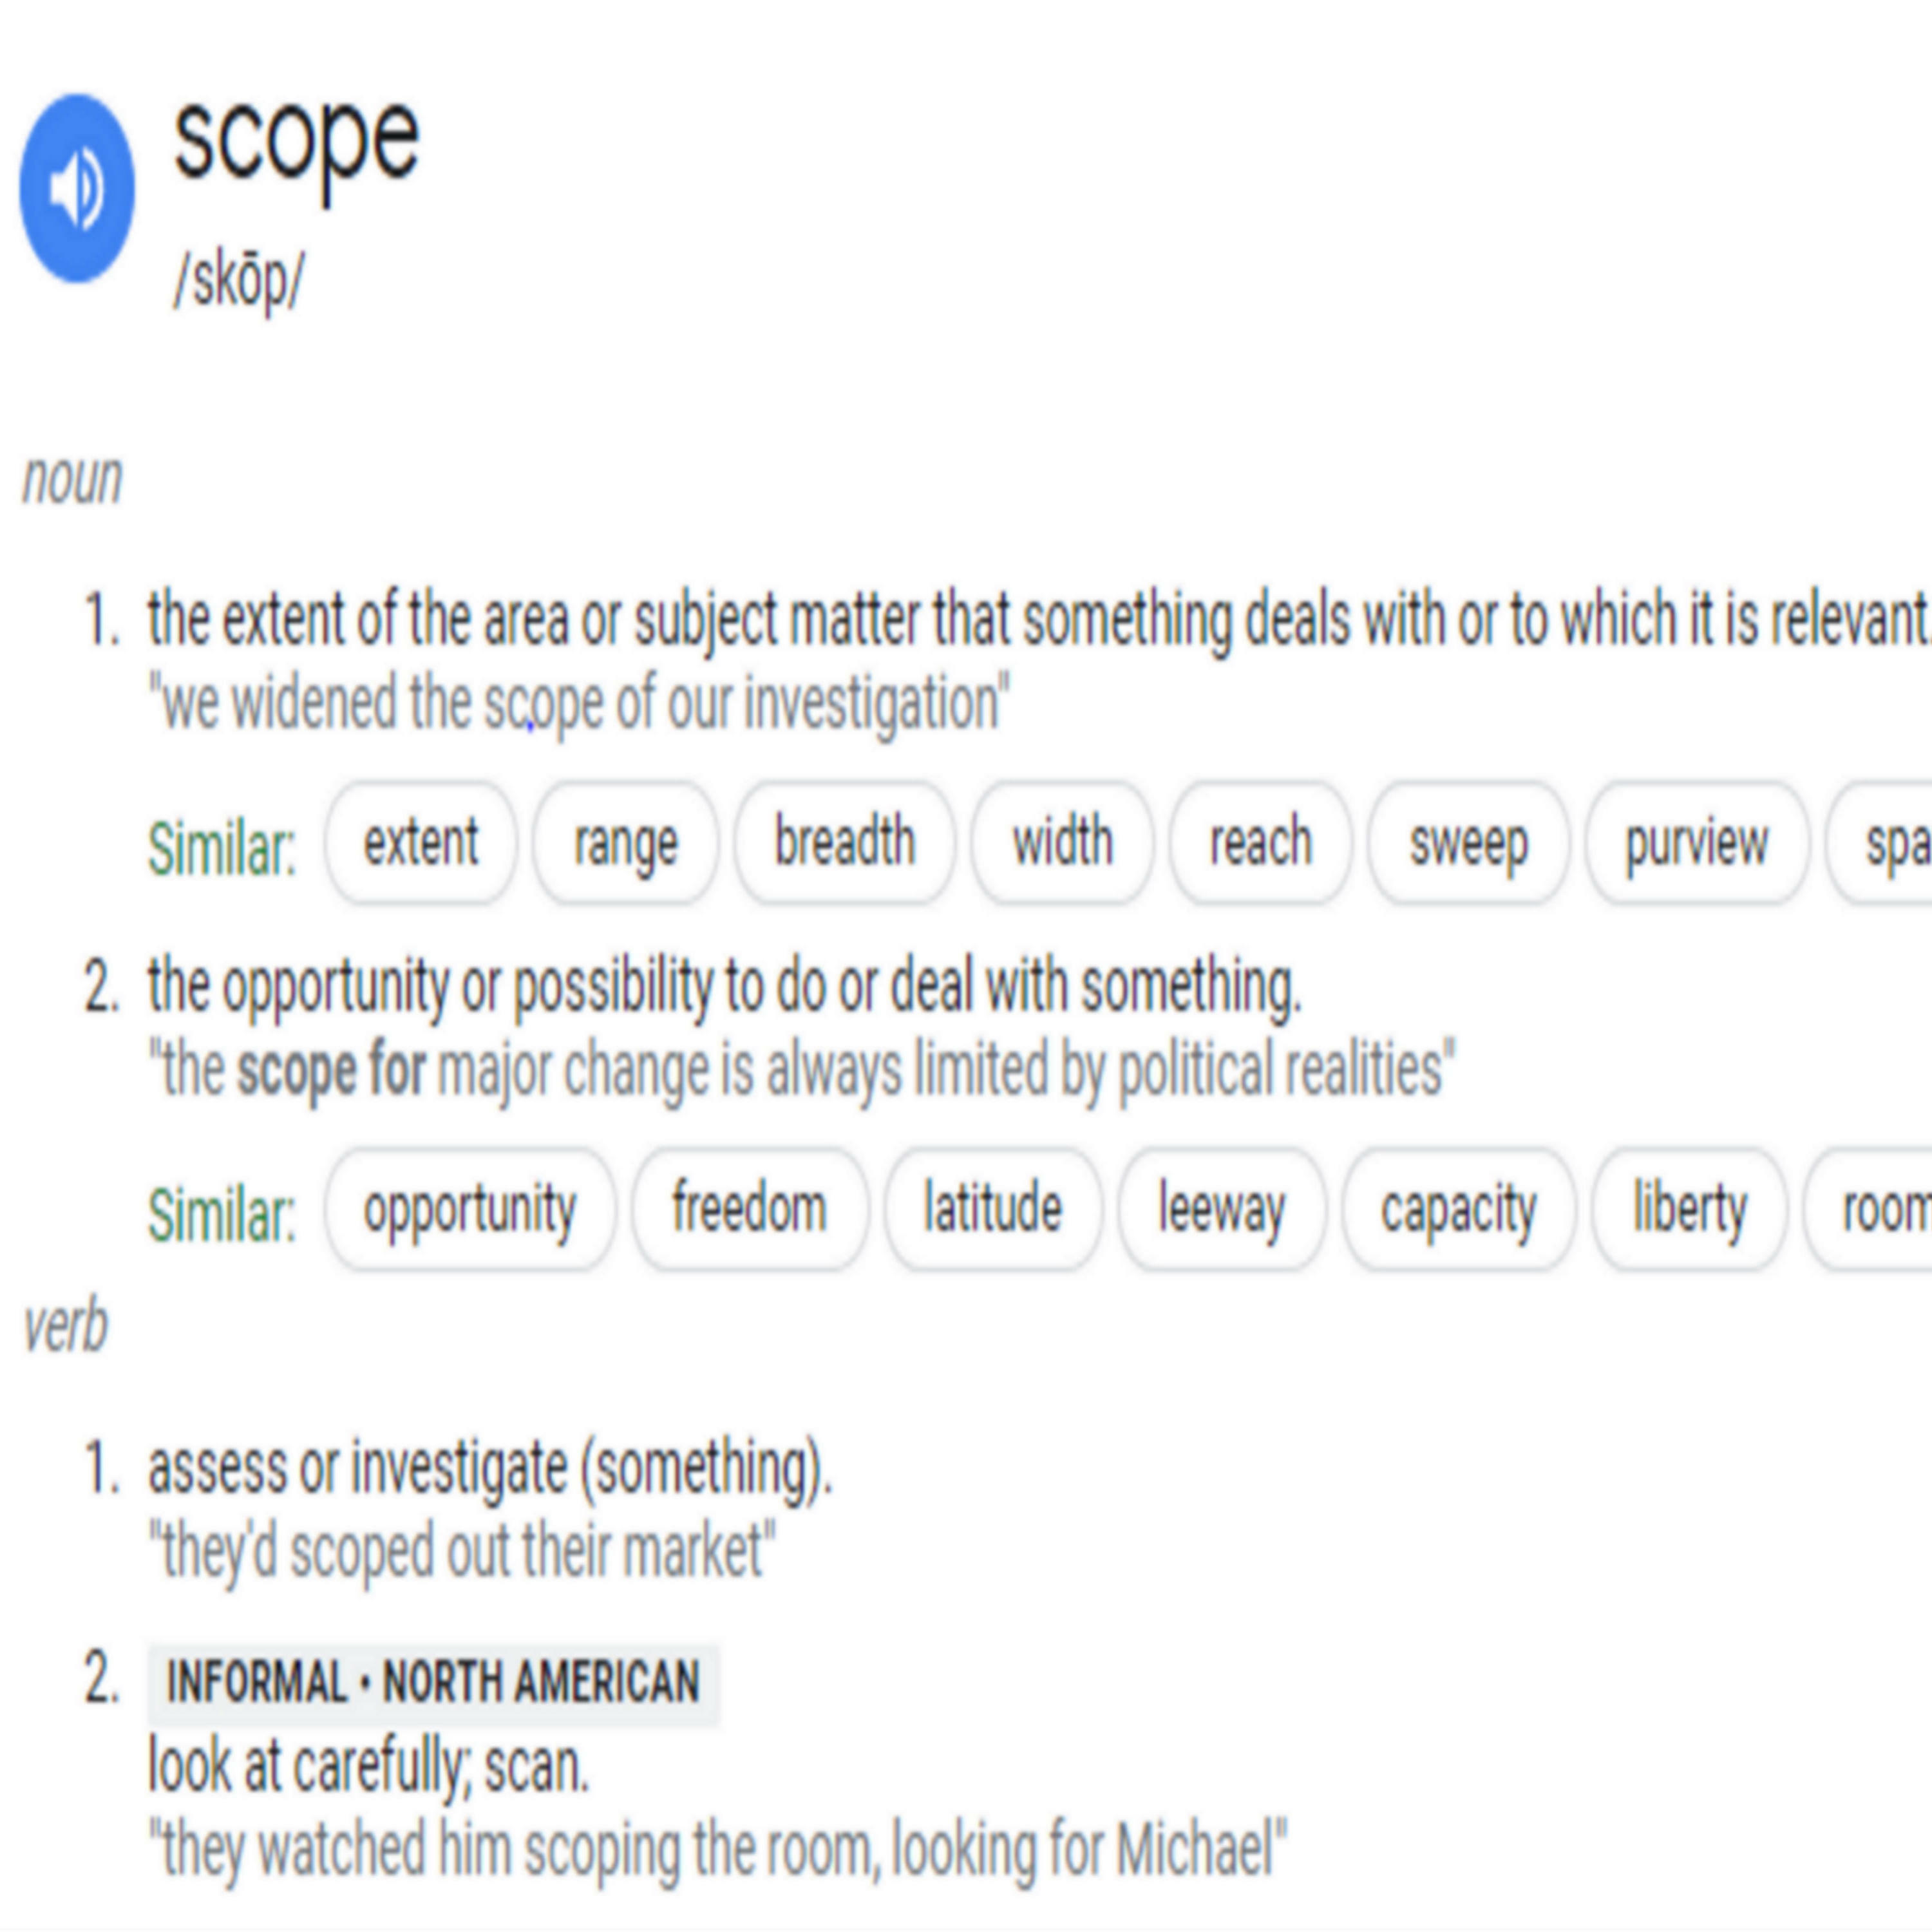Image resolution: width=1932 pixels, height=1932 pixels.
Task: Open the 'latitude' synonym chip
Action: pyautogui.click(x=993, y=1209)
